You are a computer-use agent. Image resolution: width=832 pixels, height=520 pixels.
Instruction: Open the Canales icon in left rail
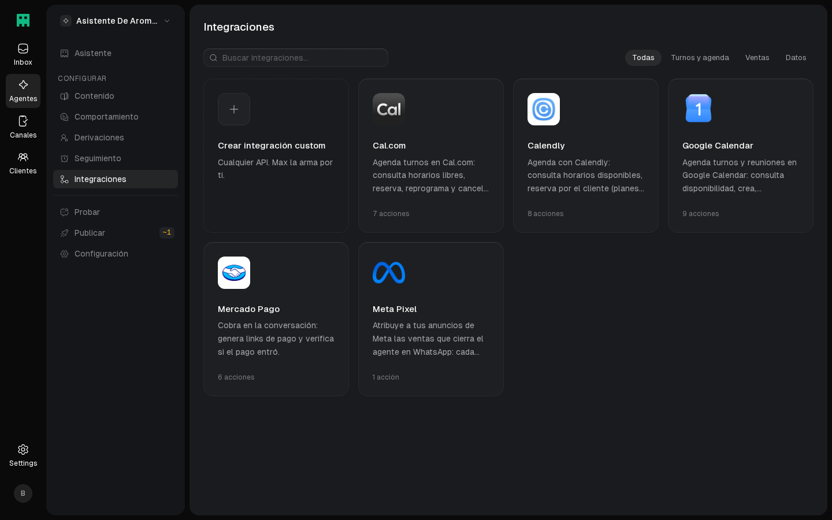(x=23, y=121)
